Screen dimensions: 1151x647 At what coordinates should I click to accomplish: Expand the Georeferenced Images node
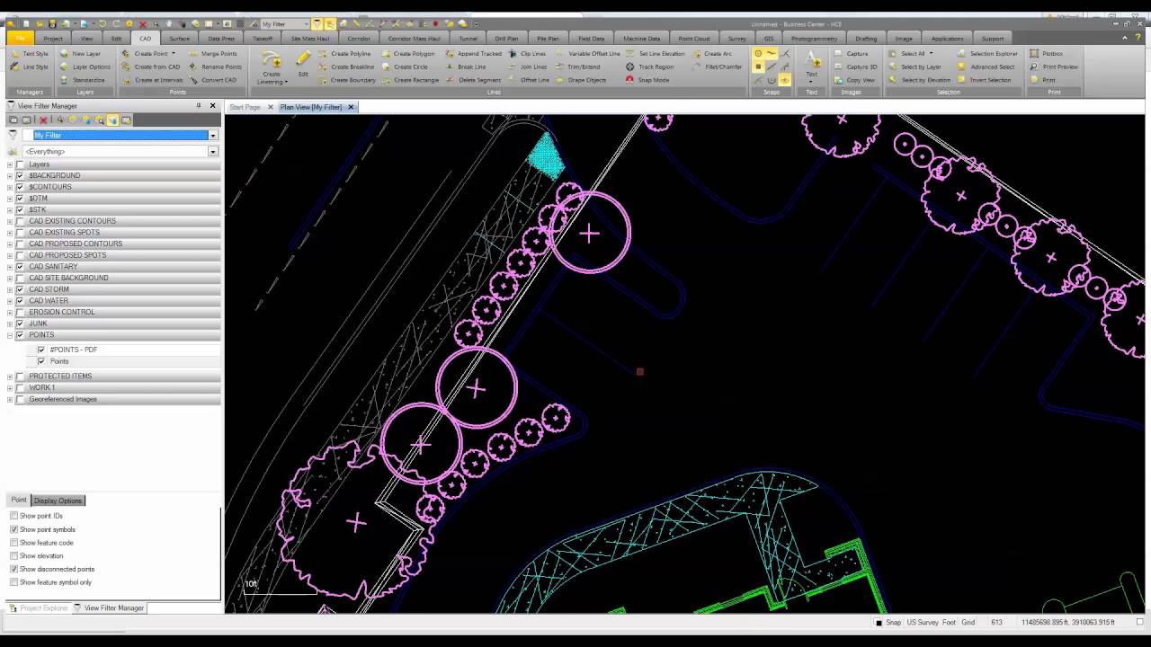(x=10, y=399)
